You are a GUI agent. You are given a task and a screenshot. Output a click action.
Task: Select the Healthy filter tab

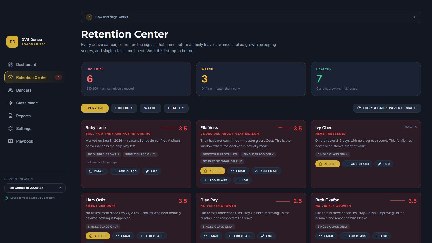click(176, 108)
